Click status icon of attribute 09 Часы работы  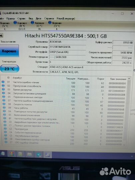tap(4, 108)
